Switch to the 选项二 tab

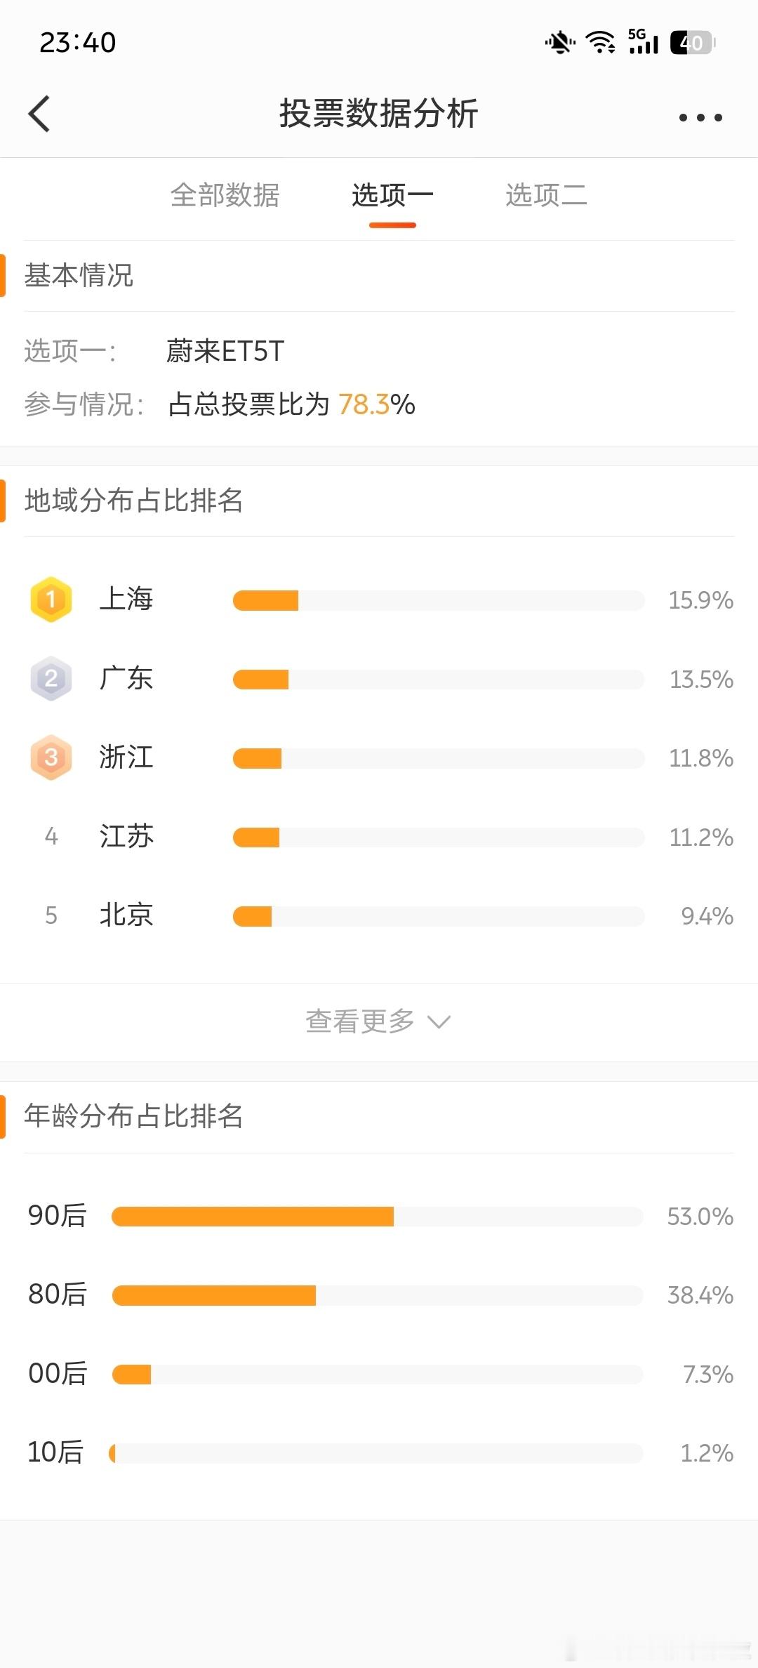point(546,195)
